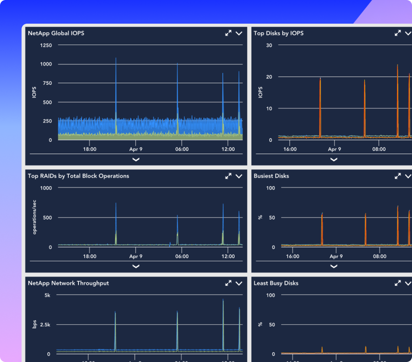412x362 pixels.
Task: Click 'Top RAIDs by Total Block Operations' title
Action: click(x=78, y=176)
